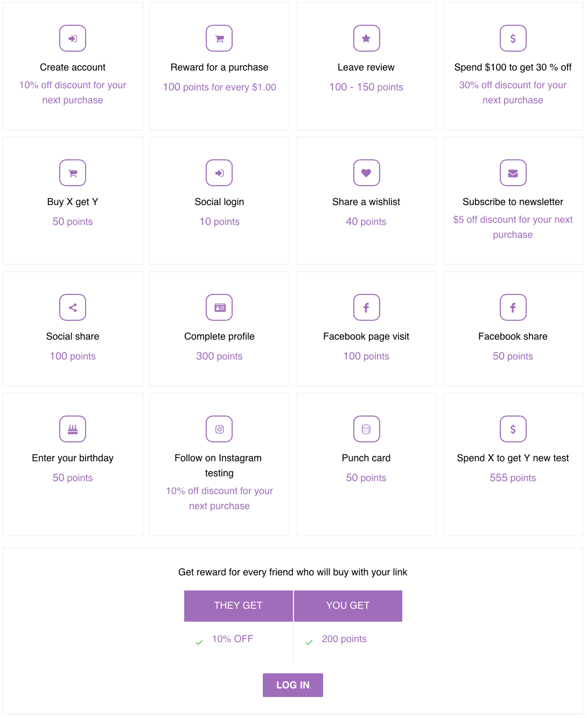Click the Enter your birthday cake icon
Screen dimensions: 587x718
click(x=73, y=429)
